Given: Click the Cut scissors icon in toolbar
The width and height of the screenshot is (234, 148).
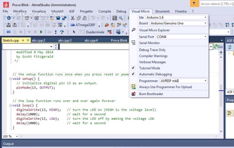Looking at the screenshot, I should coord(72,18).
